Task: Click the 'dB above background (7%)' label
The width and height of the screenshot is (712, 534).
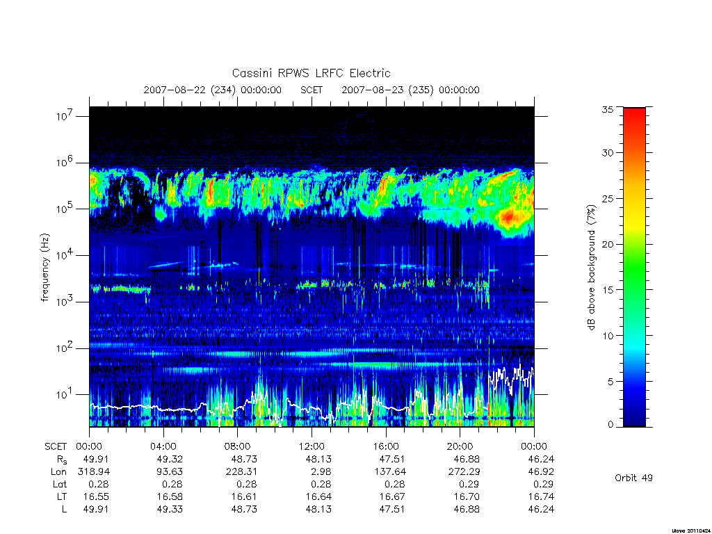Action: pyautogui.click(x=591, y=267)
